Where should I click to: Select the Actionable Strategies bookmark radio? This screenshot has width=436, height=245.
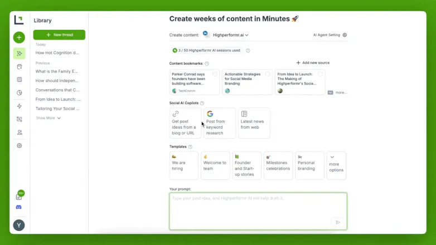click(268, 74)
